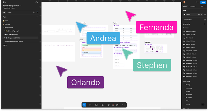The height and width of the screenshot is (111, 208).
Task: Click the Accordion frame label on canvas
Action: click(x=83, y=23)
